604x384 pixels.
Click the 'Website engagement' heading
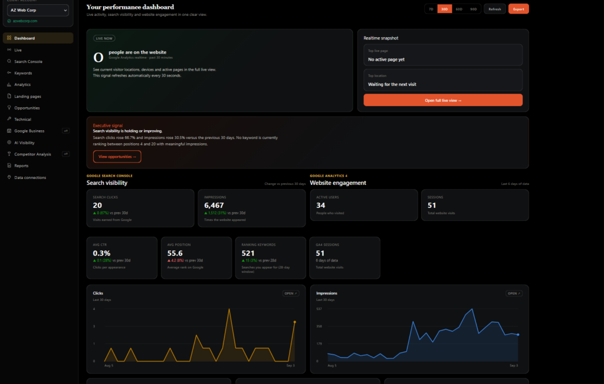click(x=338, y=183)
